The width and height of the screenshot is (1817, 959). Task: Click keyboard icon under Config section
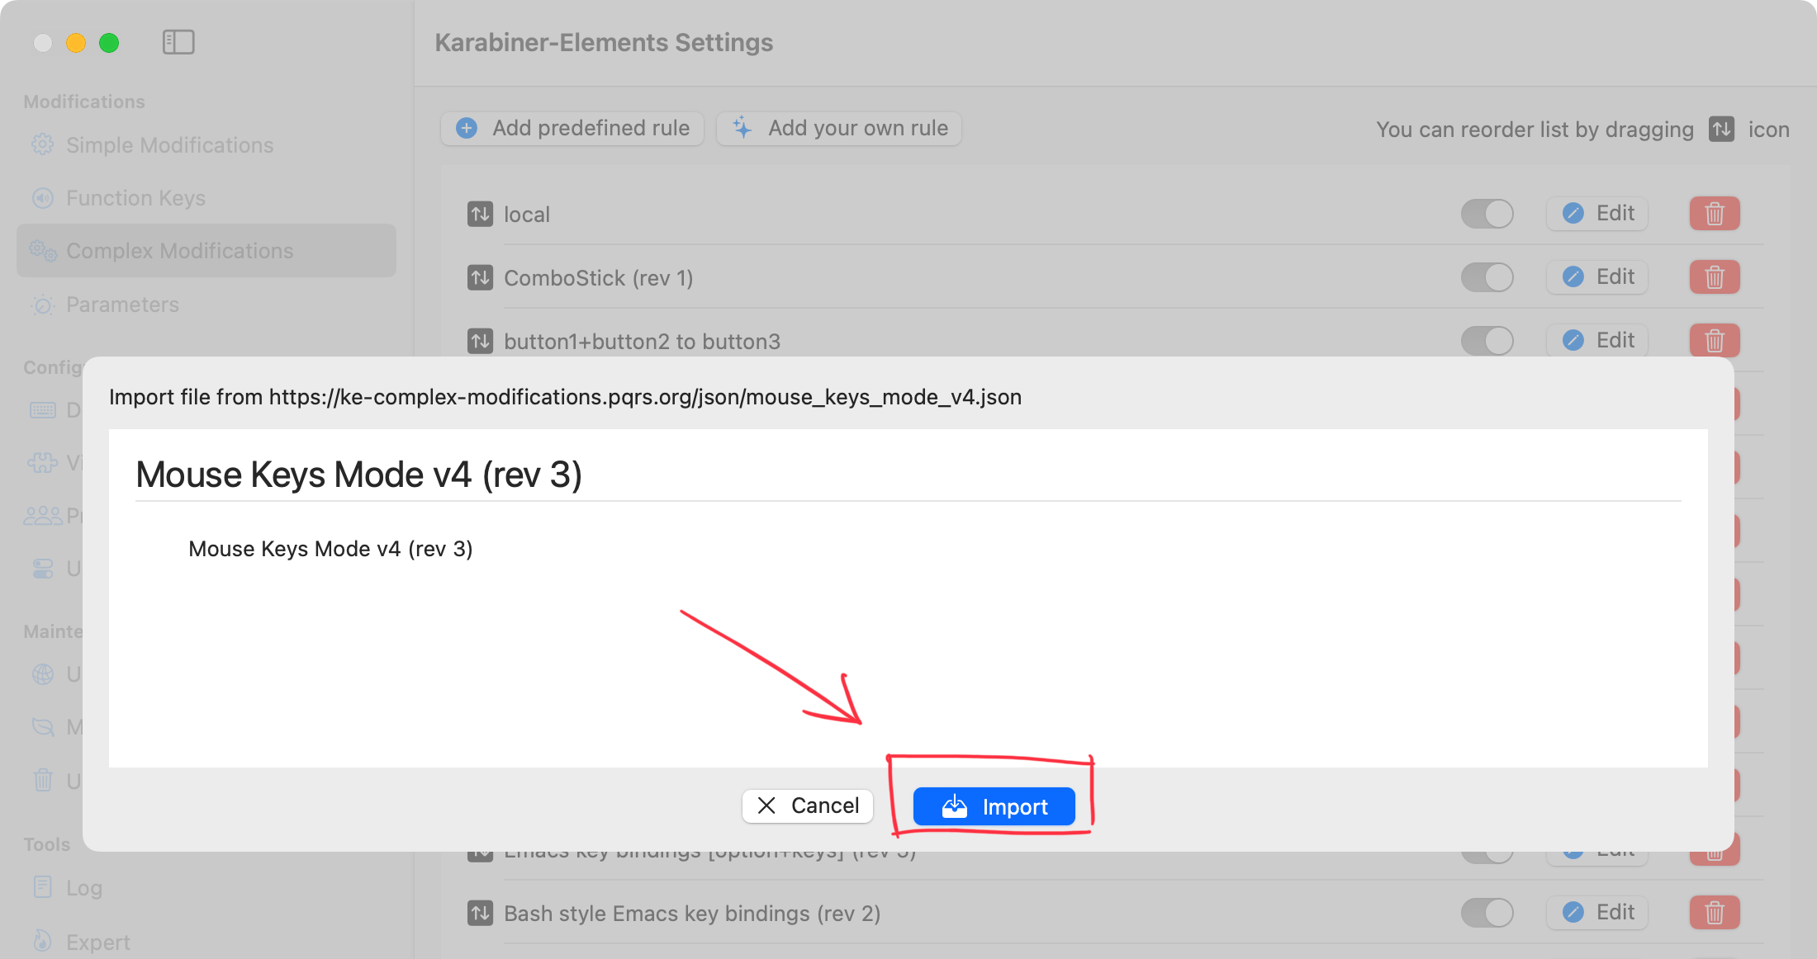(43, 410)
